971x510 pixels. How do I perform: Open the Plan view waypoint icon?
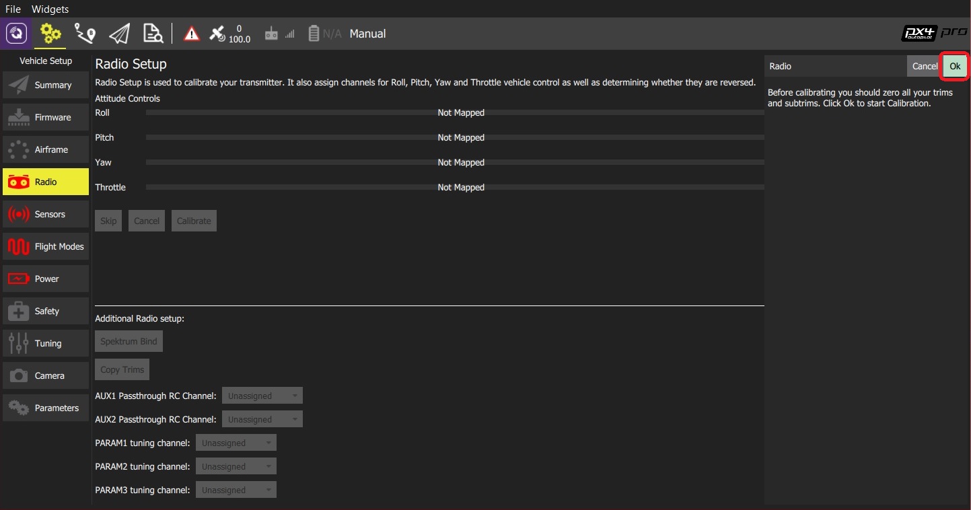click(x=85, y=34)
